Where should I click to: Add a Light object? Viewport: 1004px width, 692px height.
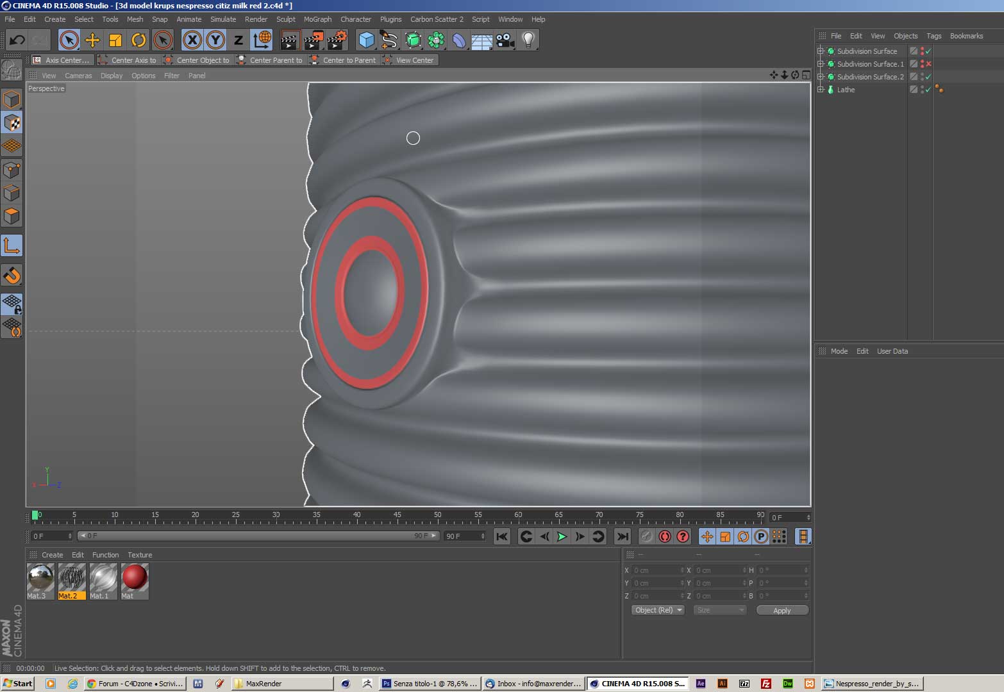pyautogui.click(x=528, y=40)
